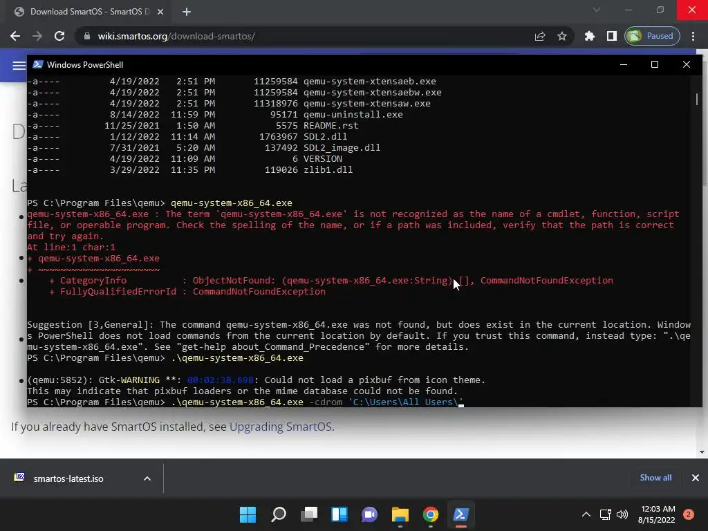View site info via the lock icon
This screenshot has height=531, width=708.
86,36
